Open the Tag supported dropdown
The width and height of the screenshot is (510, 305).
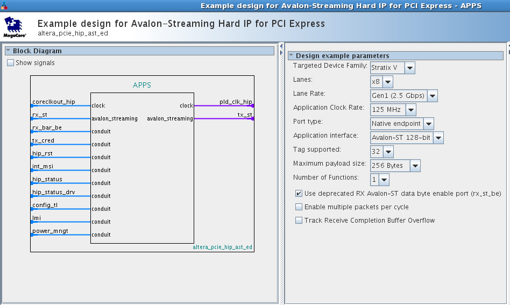click(x=388, y=152)
